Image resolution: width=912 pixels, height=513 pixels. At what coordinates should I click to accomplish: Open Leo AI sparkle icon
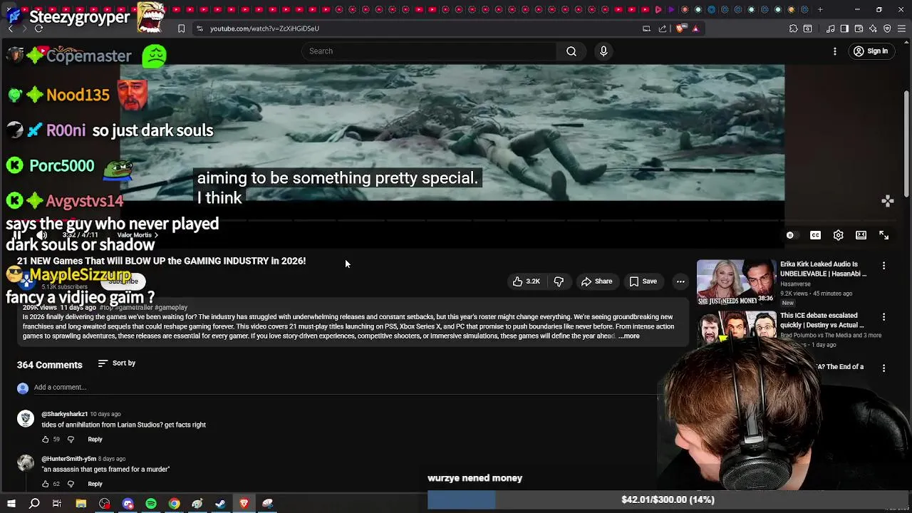873,28
